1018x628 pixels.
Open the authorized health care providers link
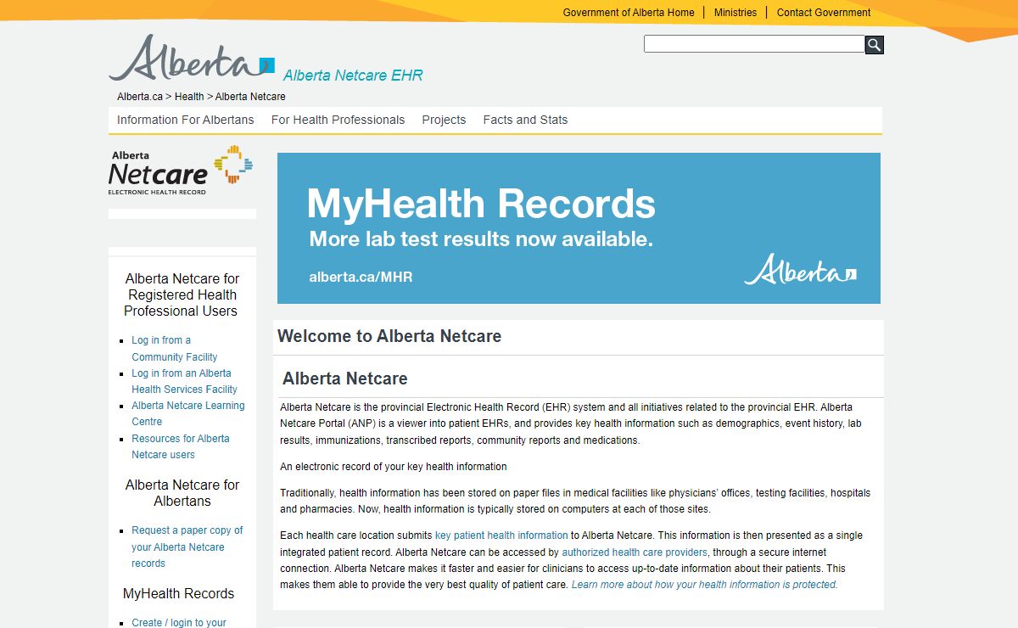[635, 552]
